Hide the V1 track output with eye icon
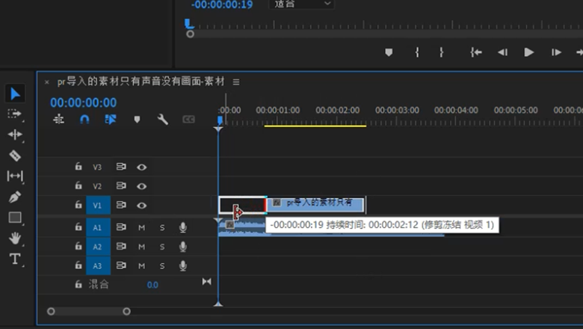Screen dimensions: 583x329 (x=141, y=205)
